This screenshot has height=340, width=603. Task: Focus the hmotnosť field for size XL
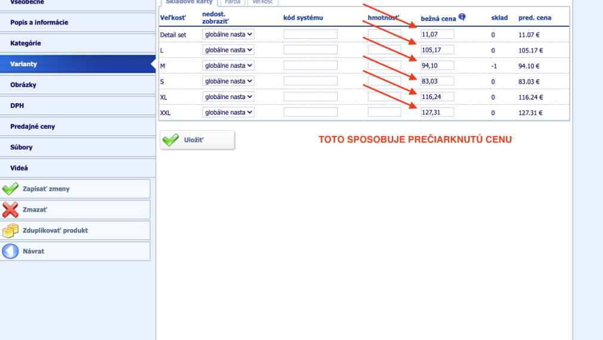coord(384,97)
